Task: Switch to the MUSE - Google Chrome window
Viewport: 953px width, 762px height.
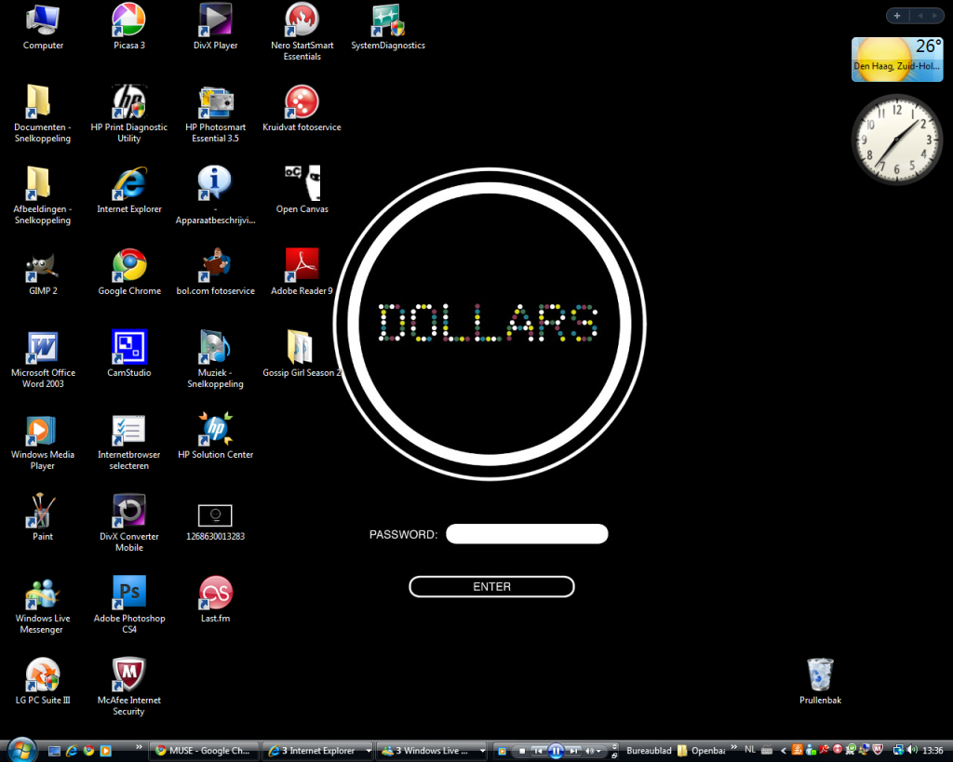Action: 204,750
